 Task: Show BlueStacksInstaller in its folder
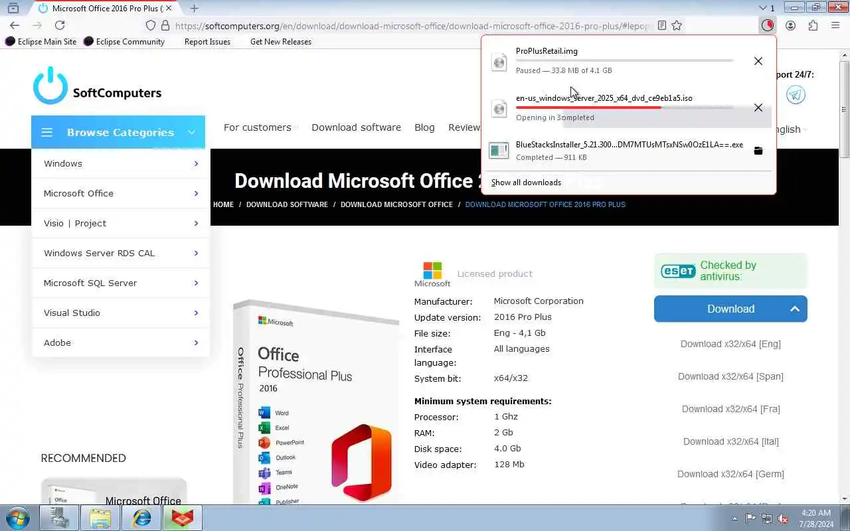pos(758,151)
